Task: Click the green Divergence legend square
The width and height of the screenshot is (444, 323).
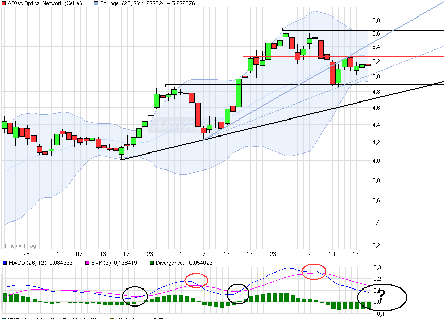Action: coord(152,262)
